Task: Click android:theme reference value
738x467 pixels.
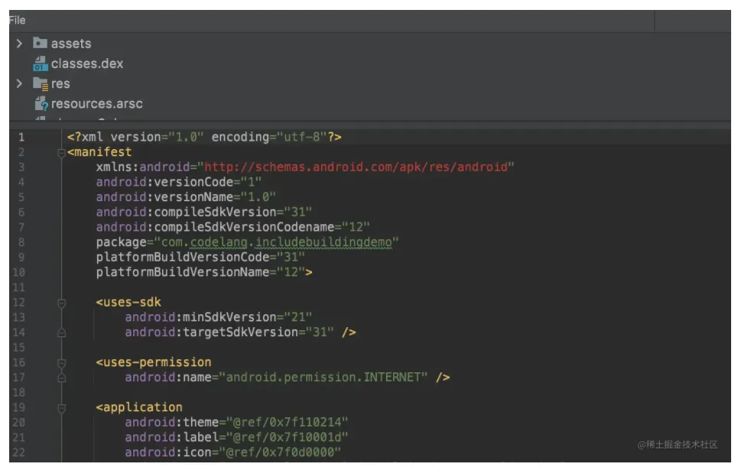Action: (x=287, y=423)
